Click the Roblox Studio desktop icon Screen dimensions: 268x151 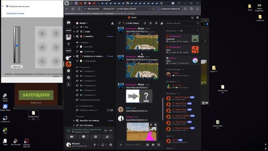5,97
